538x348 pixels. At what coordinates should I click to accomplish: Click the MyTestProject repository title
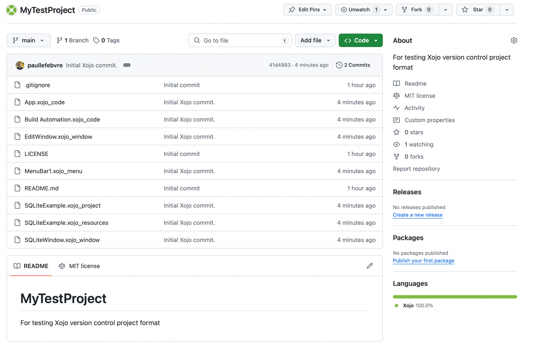tap(48, 10)
